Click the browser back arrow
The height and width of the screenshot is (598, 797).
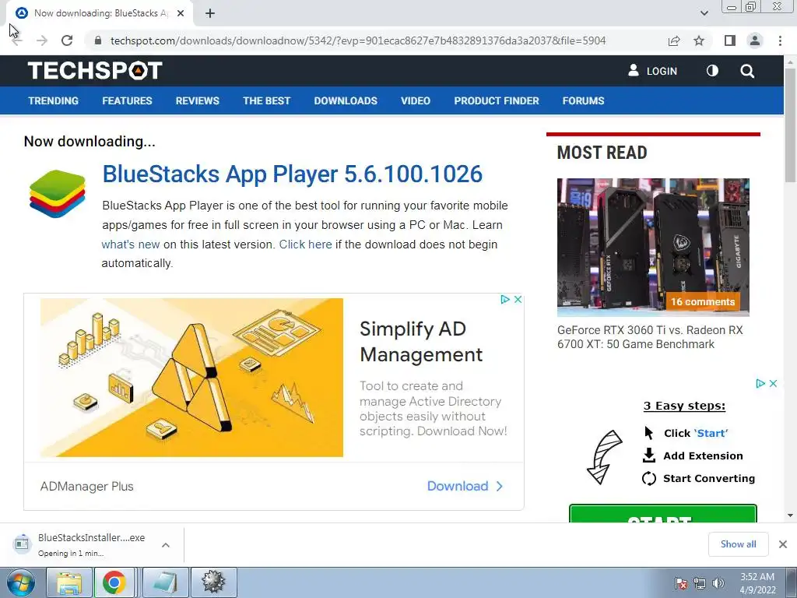point(17,40)
